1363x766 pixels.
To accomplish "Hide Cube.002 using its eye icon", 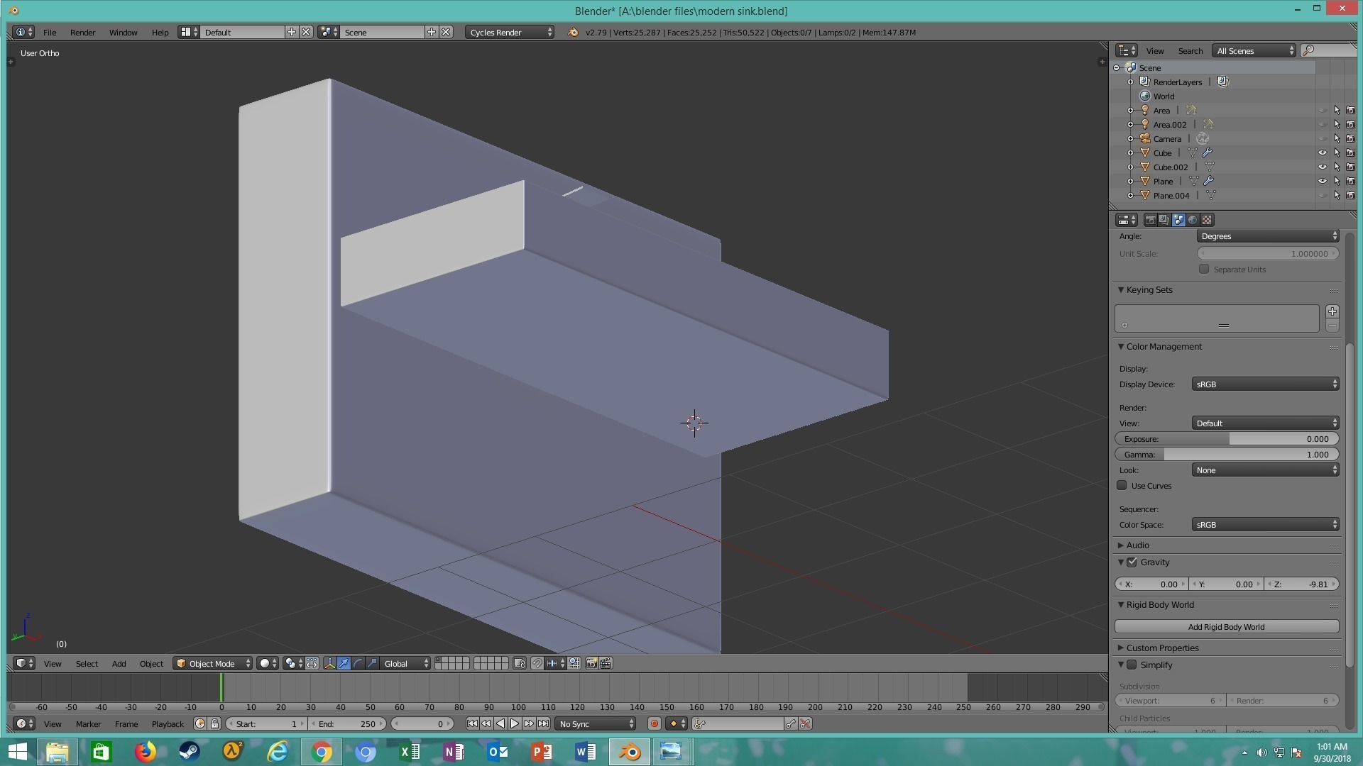I will coord(1323,167).
